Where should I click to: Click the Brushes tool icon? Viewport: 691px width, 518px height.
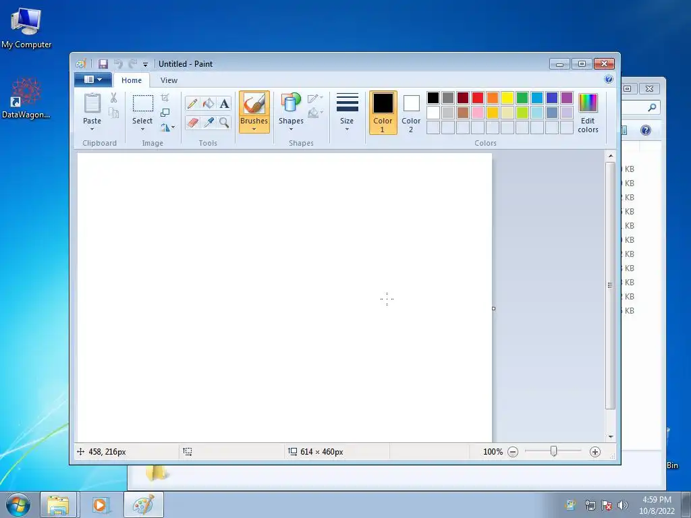[x=254, y=104]
